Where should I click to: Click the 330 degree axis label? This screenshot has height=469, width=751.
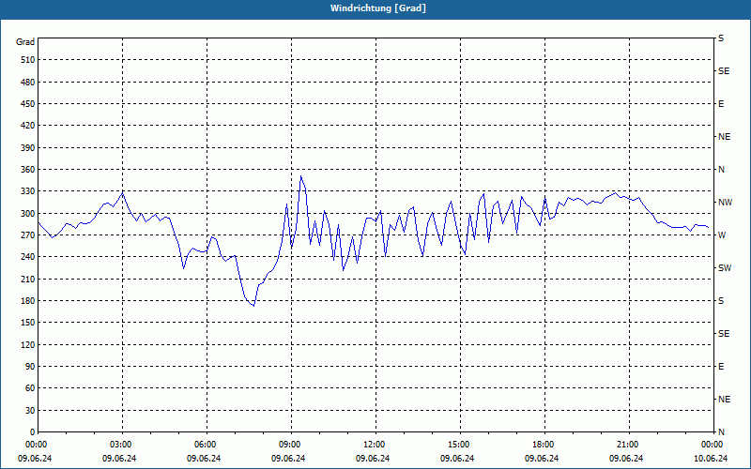[x=27, y=191]
